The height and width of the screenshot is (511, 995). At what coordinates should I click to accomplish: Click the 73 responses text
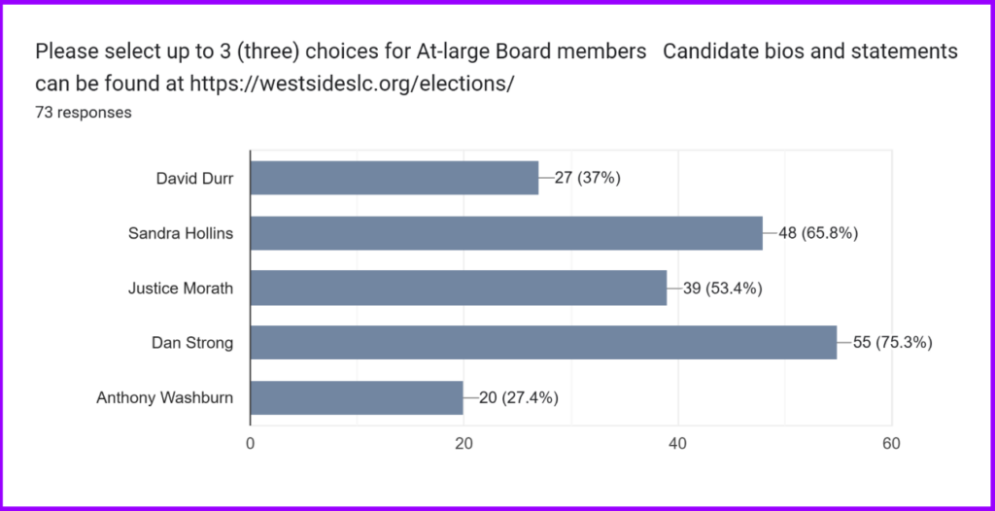coord(84,112)
